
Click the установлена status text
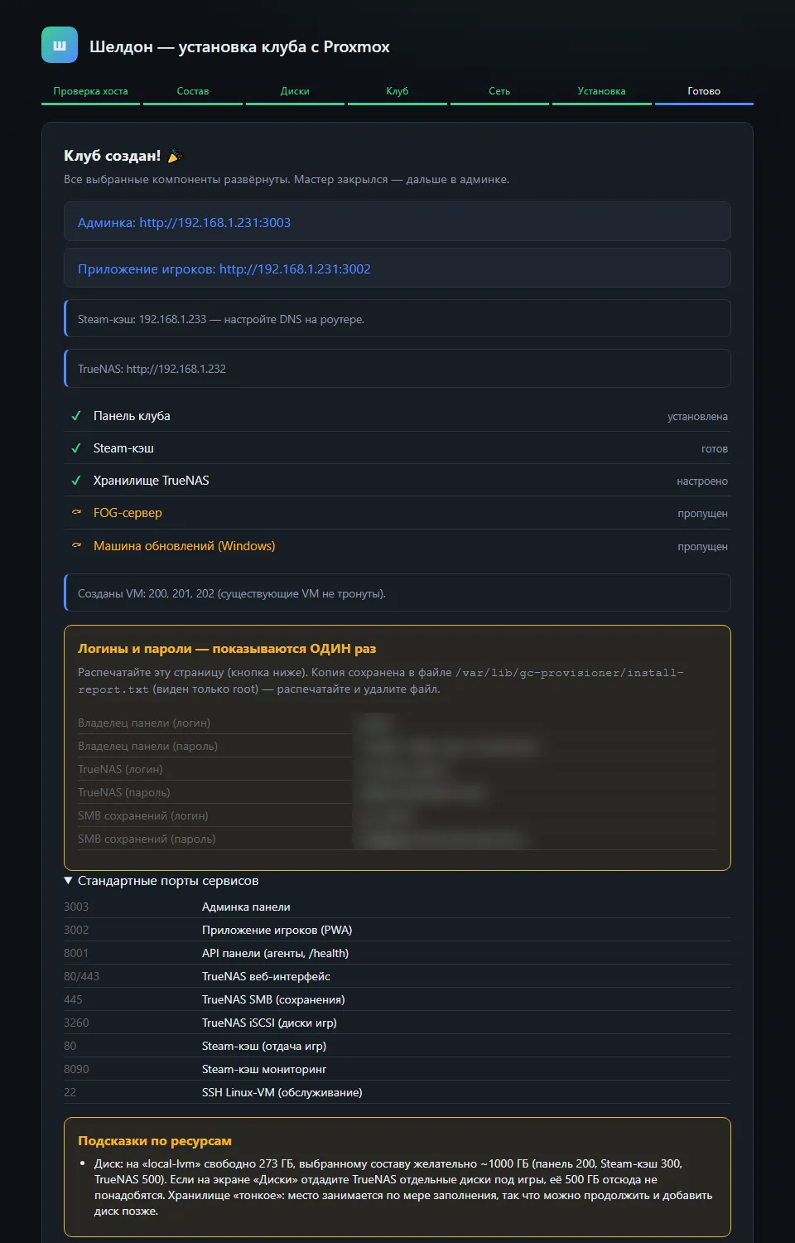698,417
